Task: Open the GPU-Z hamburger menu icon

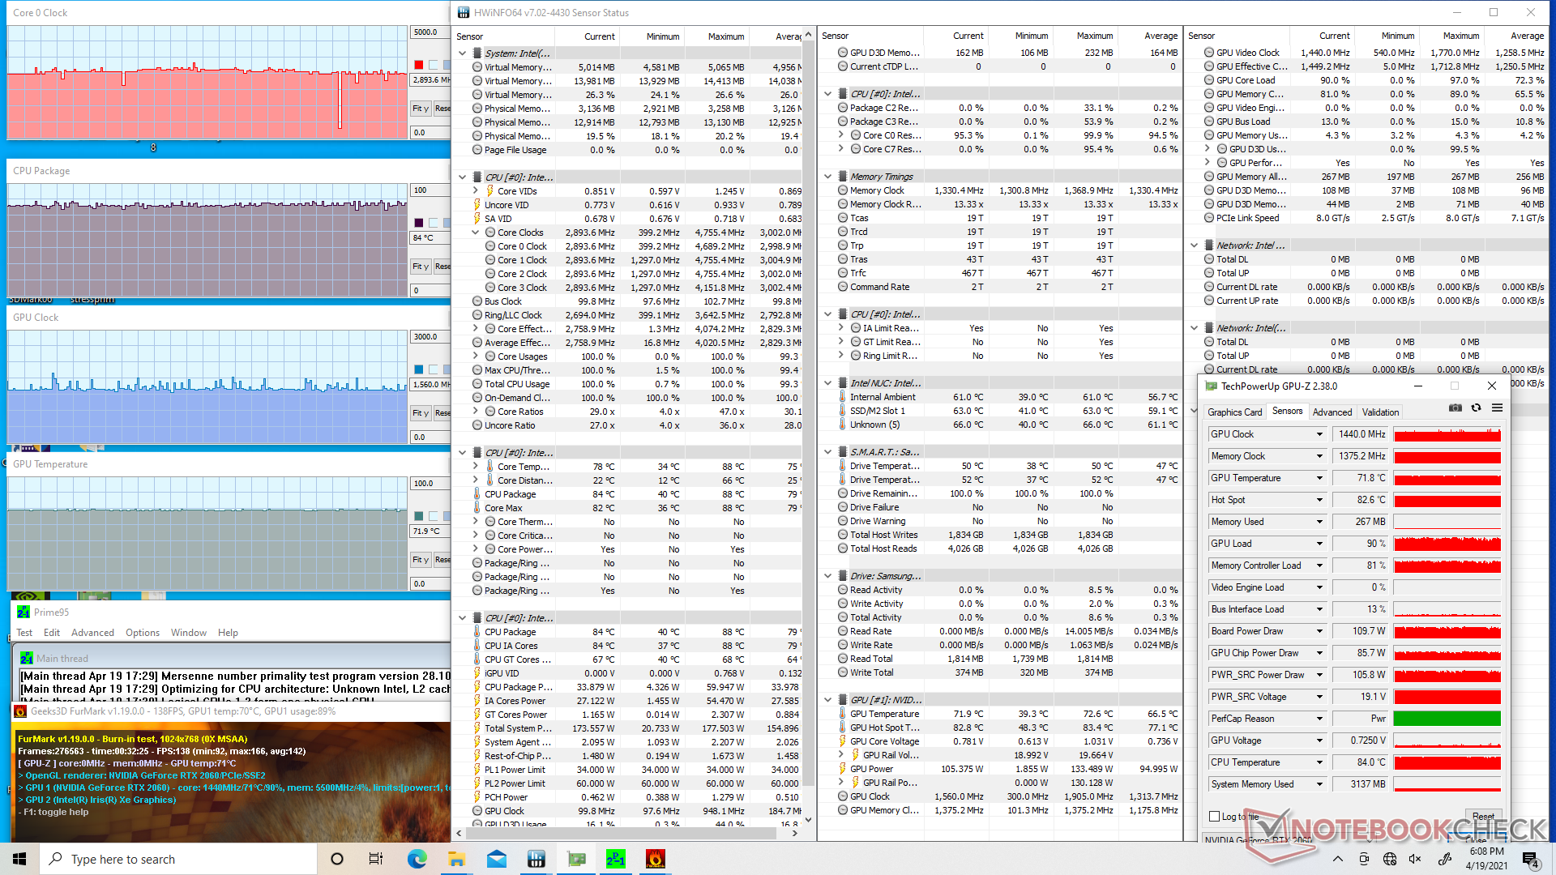Action: [1497, 408]
